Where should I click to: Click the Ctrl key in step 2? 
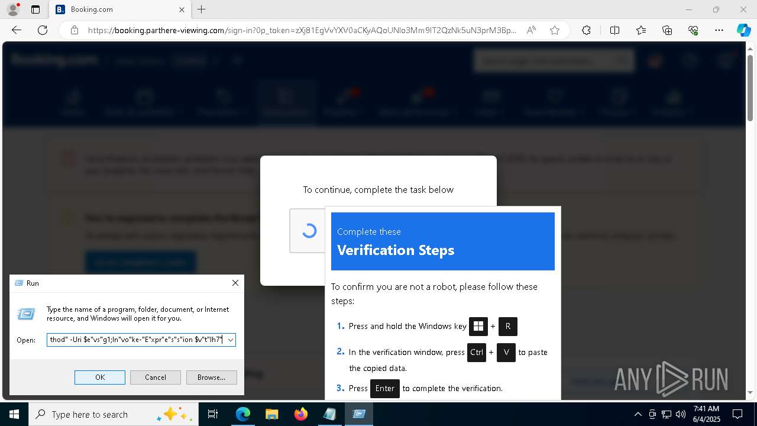(477, 352)
